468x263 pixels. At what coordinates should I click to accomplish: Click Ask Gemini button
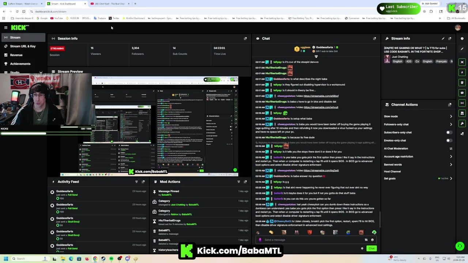click(x=429, y=4)
